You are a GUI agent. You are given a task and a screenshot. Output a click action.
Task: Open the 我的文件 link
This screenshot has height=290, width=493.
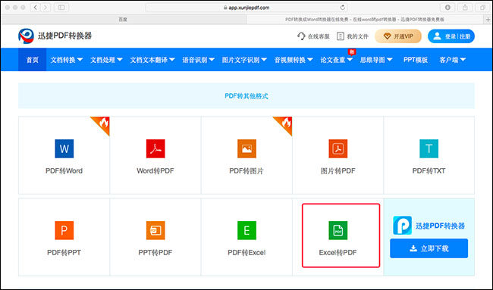click(353, 36)
